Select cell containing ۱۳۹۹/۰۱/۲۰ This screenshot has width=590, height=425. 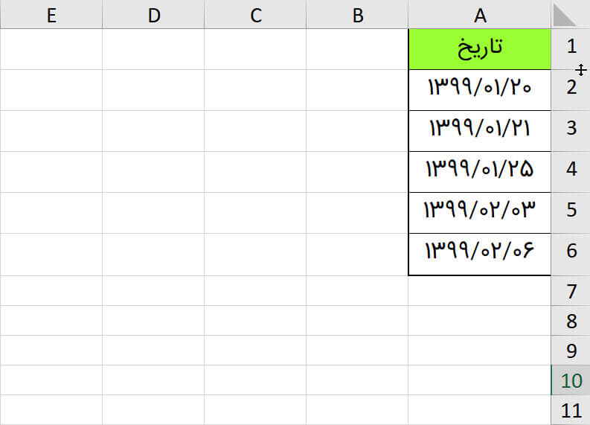[x=480, y=90]
